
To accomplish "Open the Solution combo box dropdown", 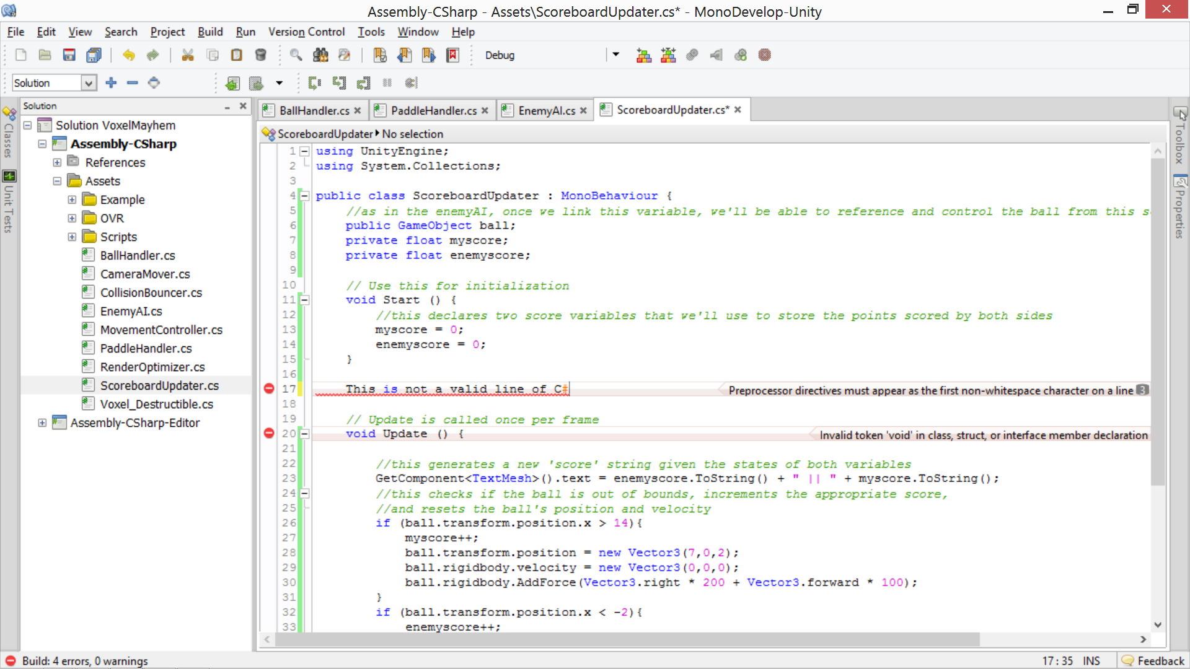I will click(89, 82).
